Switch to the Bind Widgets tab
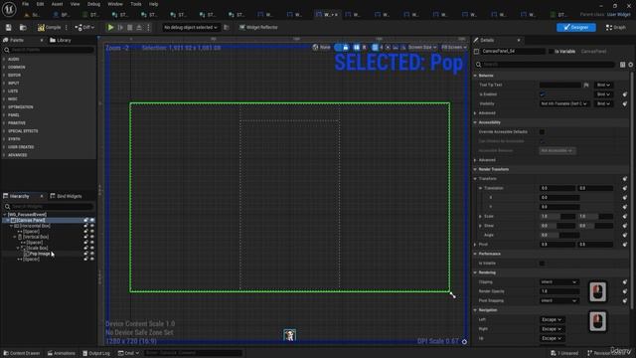This screenshot has height=358, width=636. coord(67,196)
